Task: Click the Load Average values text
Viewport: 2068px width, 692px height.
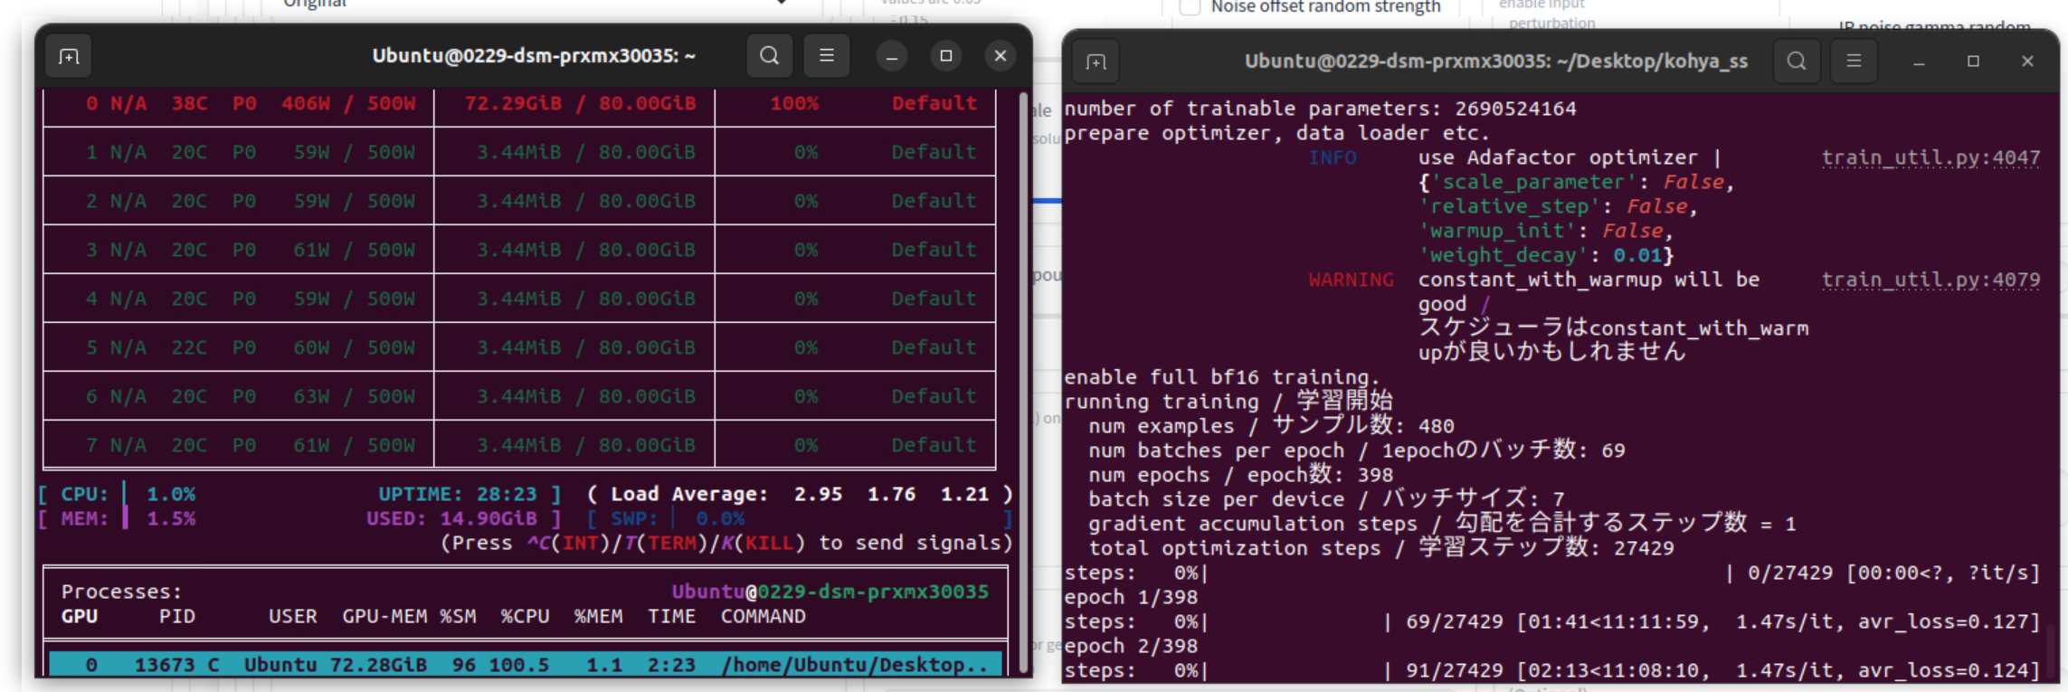Action: [x=800, y=494]
